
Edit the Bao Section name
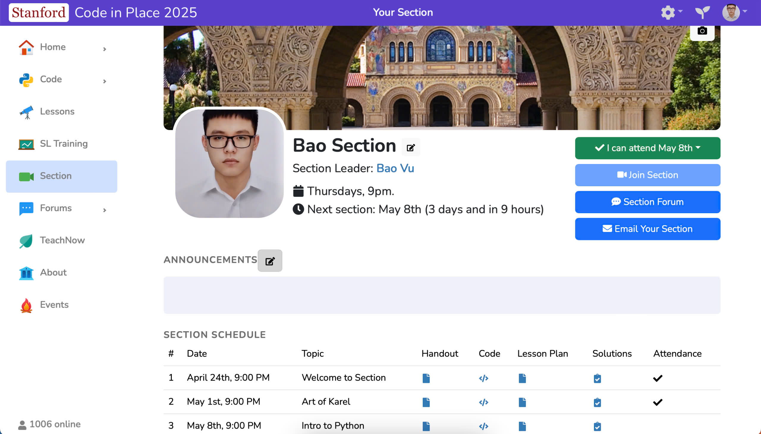click(x=411, y=147)
